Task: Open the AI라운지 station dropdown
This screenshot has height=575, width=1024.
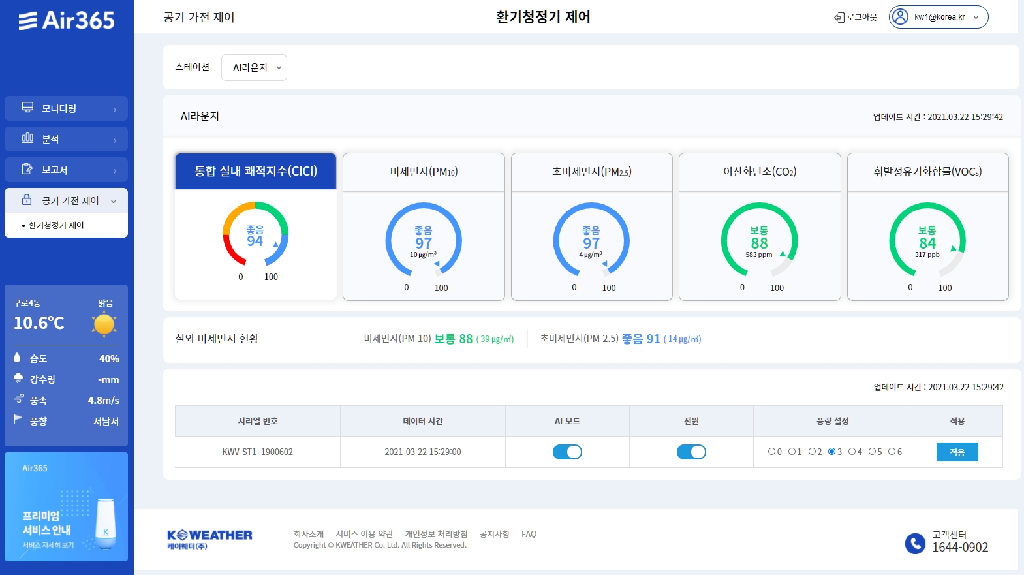Action: pyautogui.click(x=254, y=68)
